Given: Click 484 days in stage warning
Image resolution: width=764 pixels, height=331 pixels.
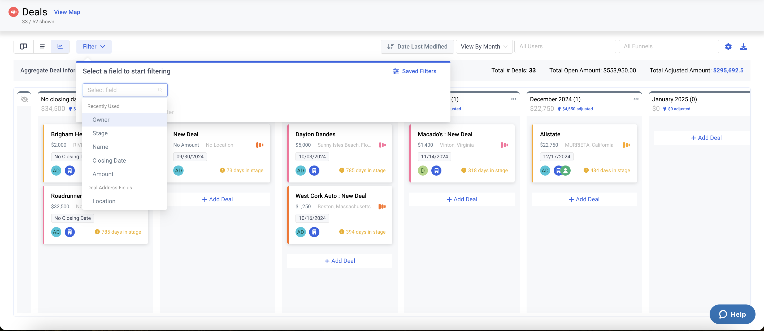Looking at the screenshot, I should point(606,171).
